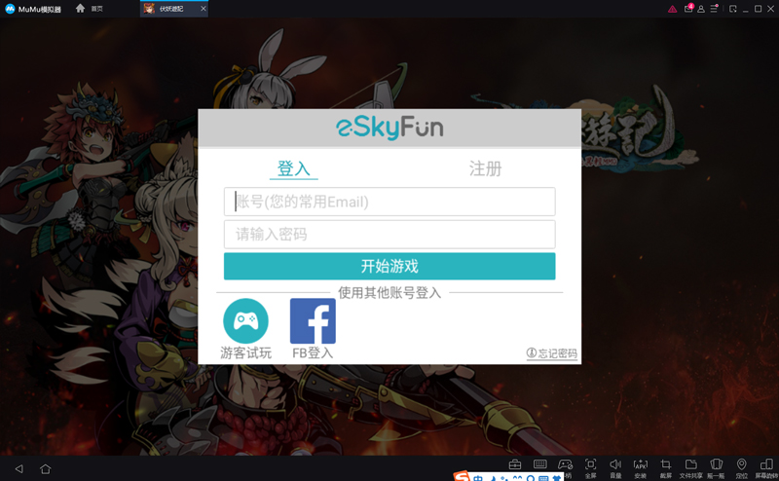Click the MuMu emulator logo
Screen dimensions: 779x481
pos(10,9)
